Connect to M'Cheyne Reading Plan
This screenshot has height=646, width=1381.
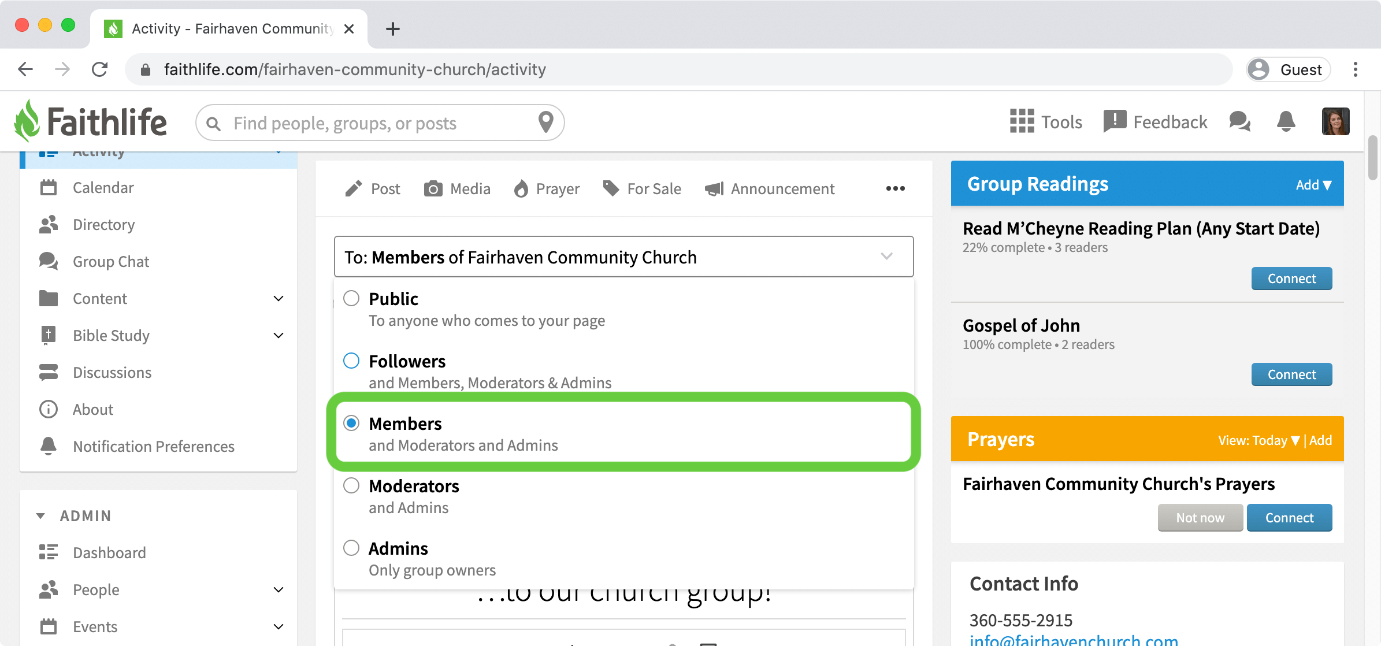click(x=1291, y=279)
